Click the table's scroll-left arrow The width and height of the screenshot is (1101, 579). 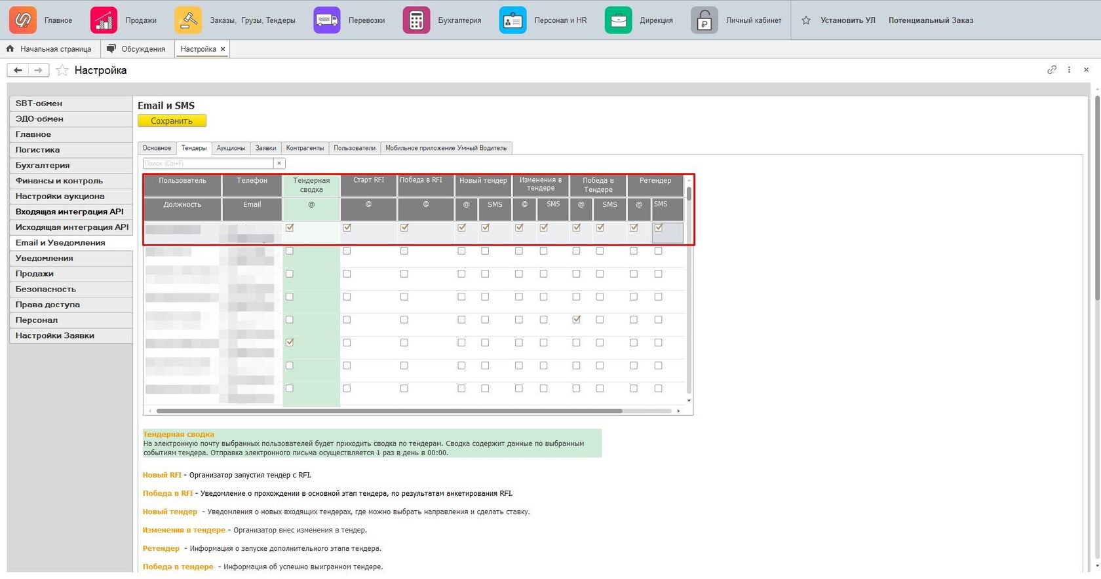[150, 411]
